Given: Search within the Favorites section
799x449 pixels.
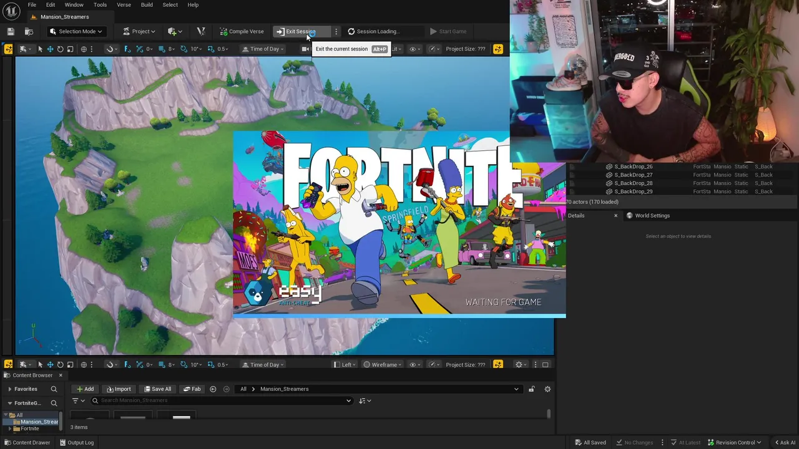Looking at the screenshot, I should (x=54, y=389).
